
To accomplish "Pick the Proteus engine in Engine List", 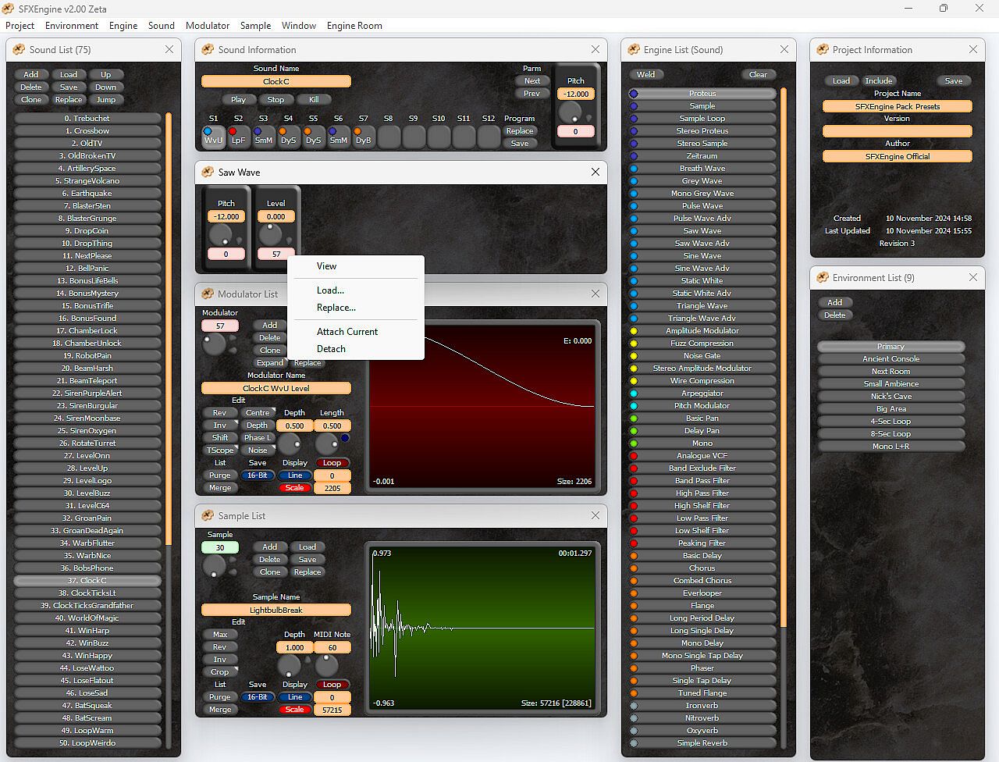I will (x=702, y=94).
